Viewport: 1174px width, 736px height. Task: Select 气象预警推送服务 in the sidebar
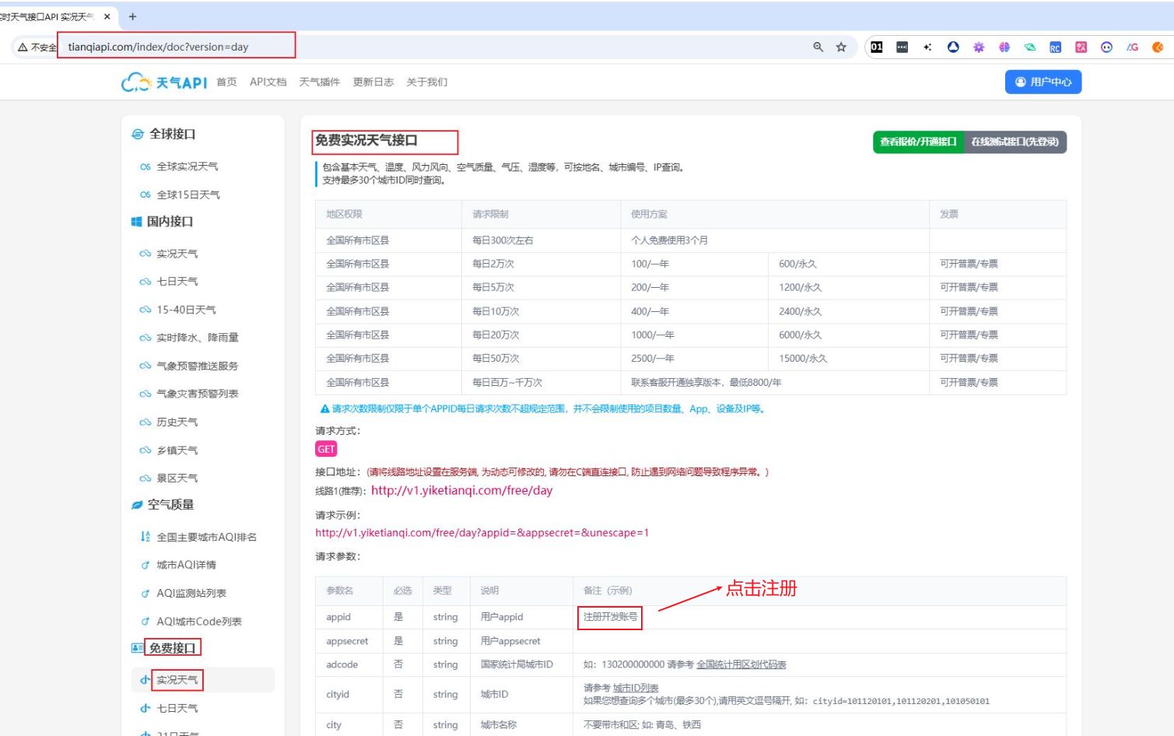click(197, 366)
